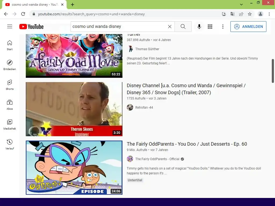The height and width of the screenshot is (206, 275).
Task: Go forward with the browser forward arrow
Action: pos(15,14)
